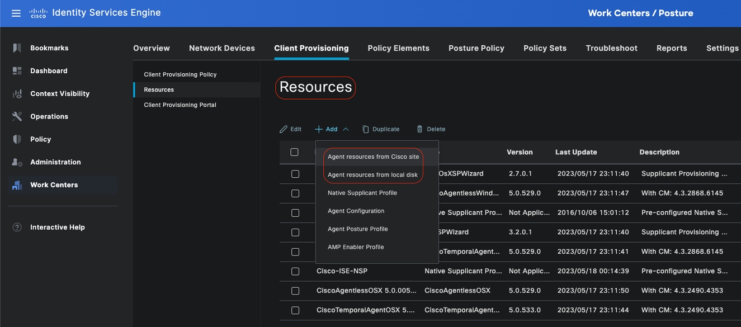Click the CiscoAgentlessOSX 5.0.005... name cell
Screen dimensions: 741x327
pos(366,291)
